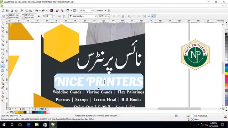Click the horizontal scrollbar thumb
The height and width of the screenshot is (128, 228).
(179, 109)
